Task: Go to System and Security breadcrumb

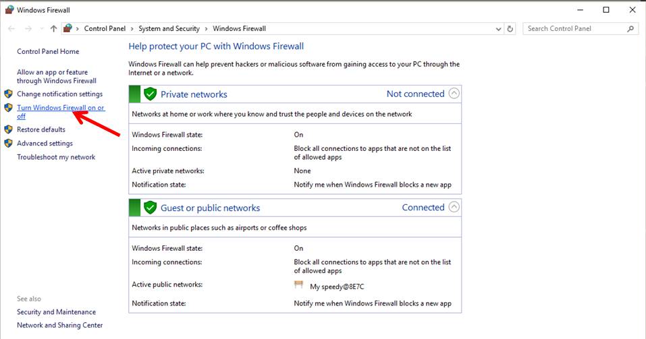Action: [x=169, y=28]
